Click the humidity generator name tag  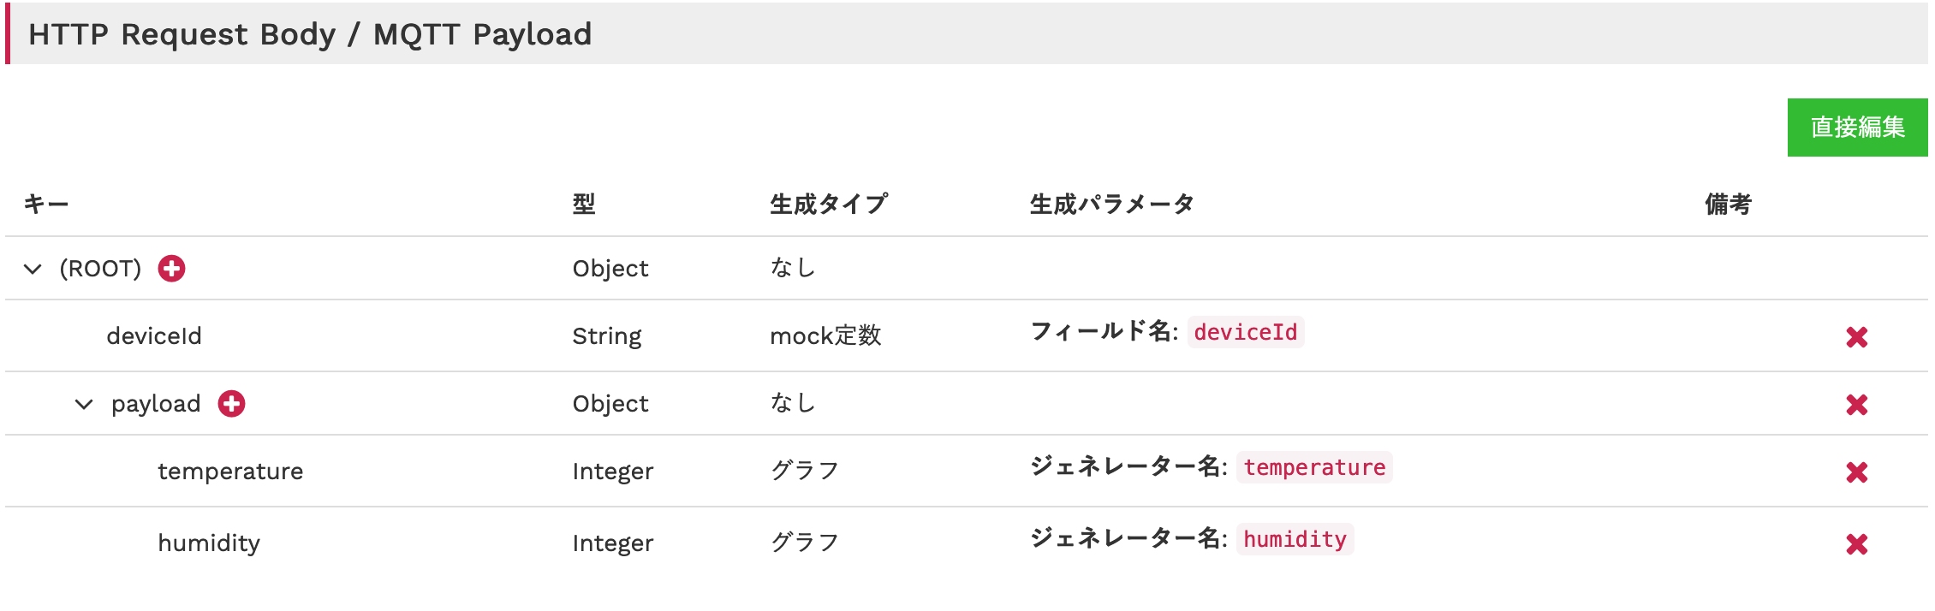tap(1295, 539)
